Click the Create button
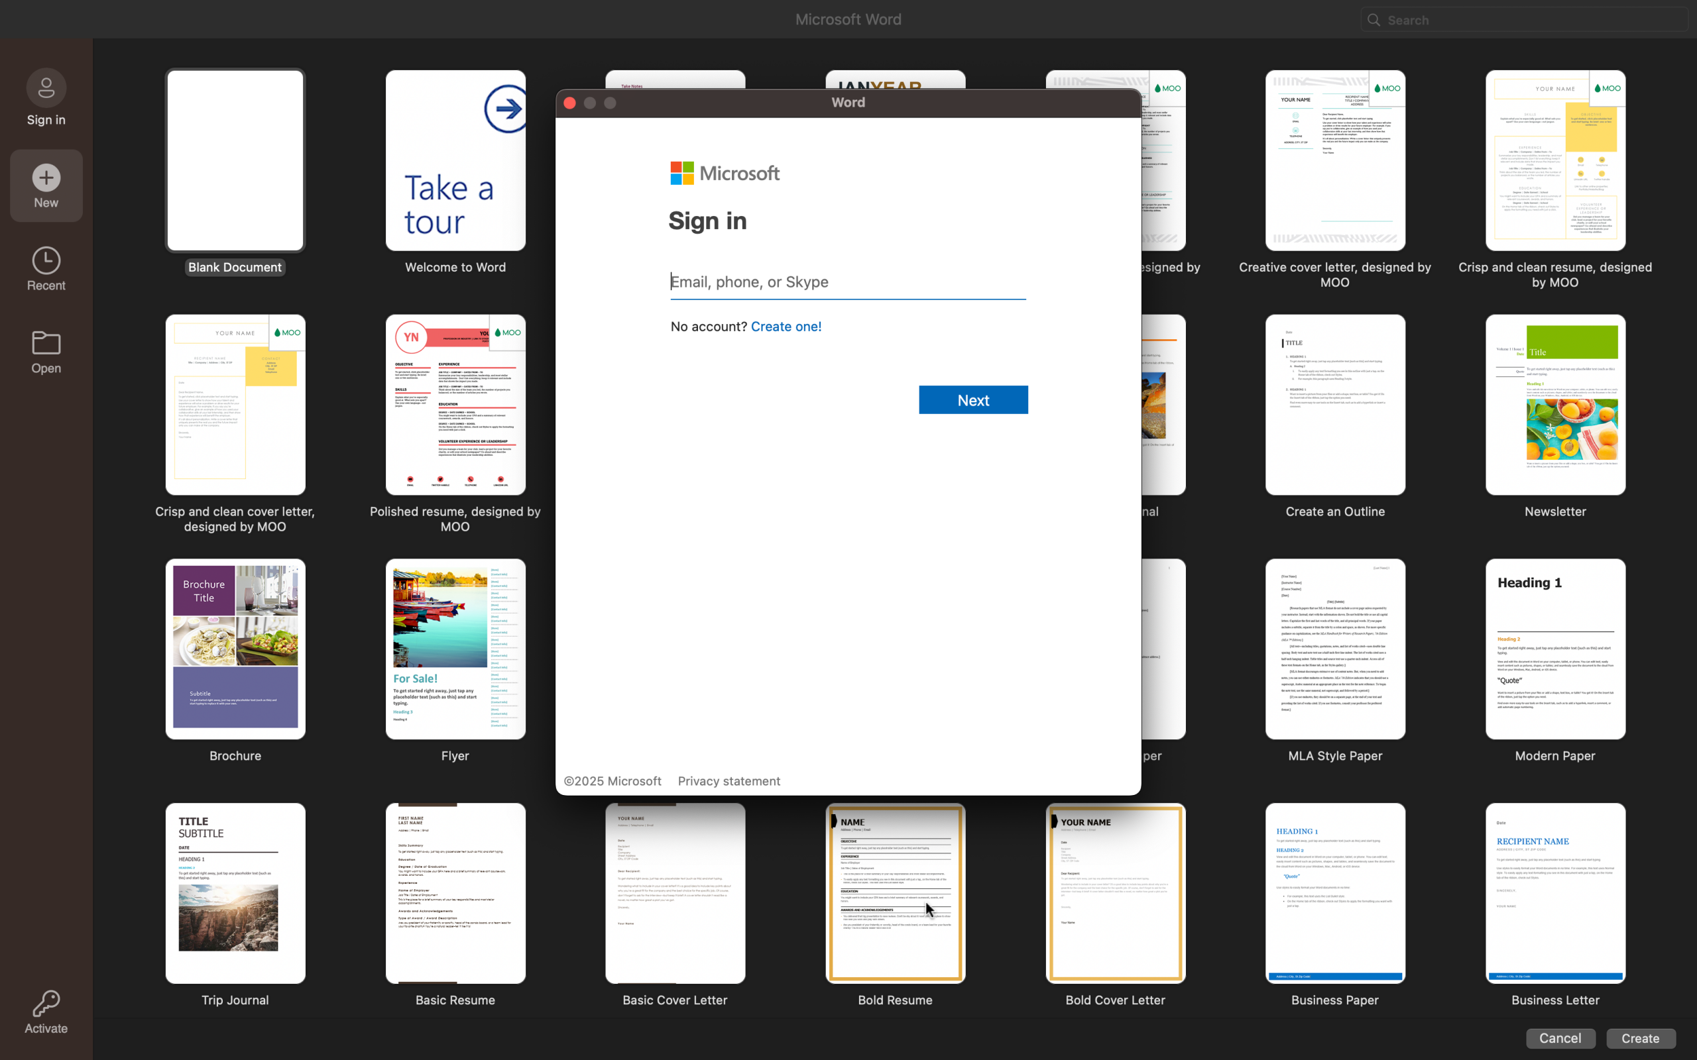Viewport: 1697px width, 1060px height. click(1640, 1038)
